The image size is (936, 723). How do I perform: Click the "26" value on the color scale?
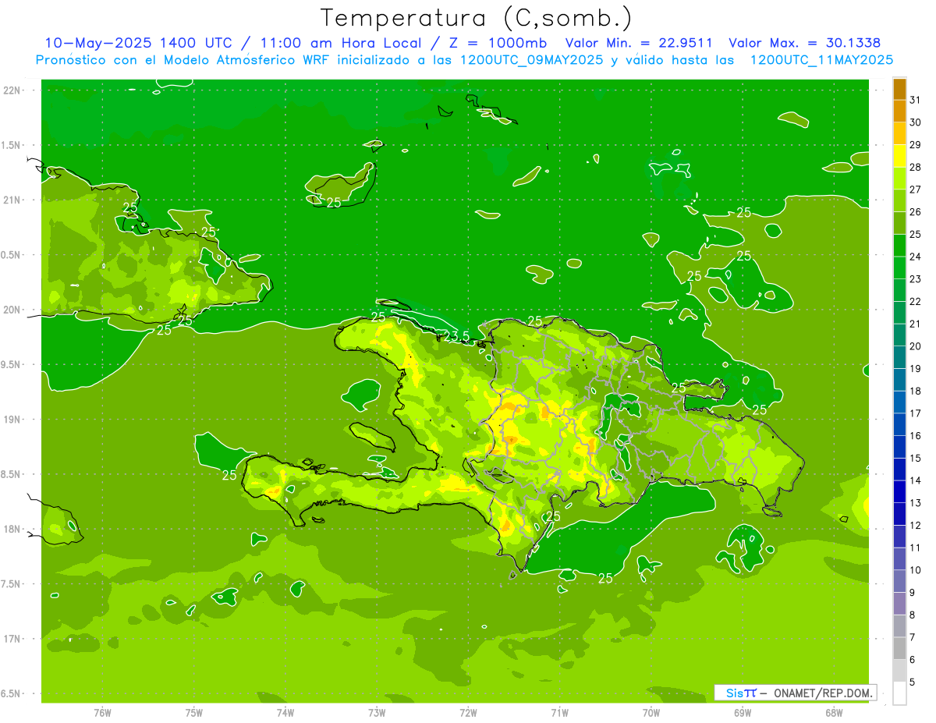(x=915, y=211)
